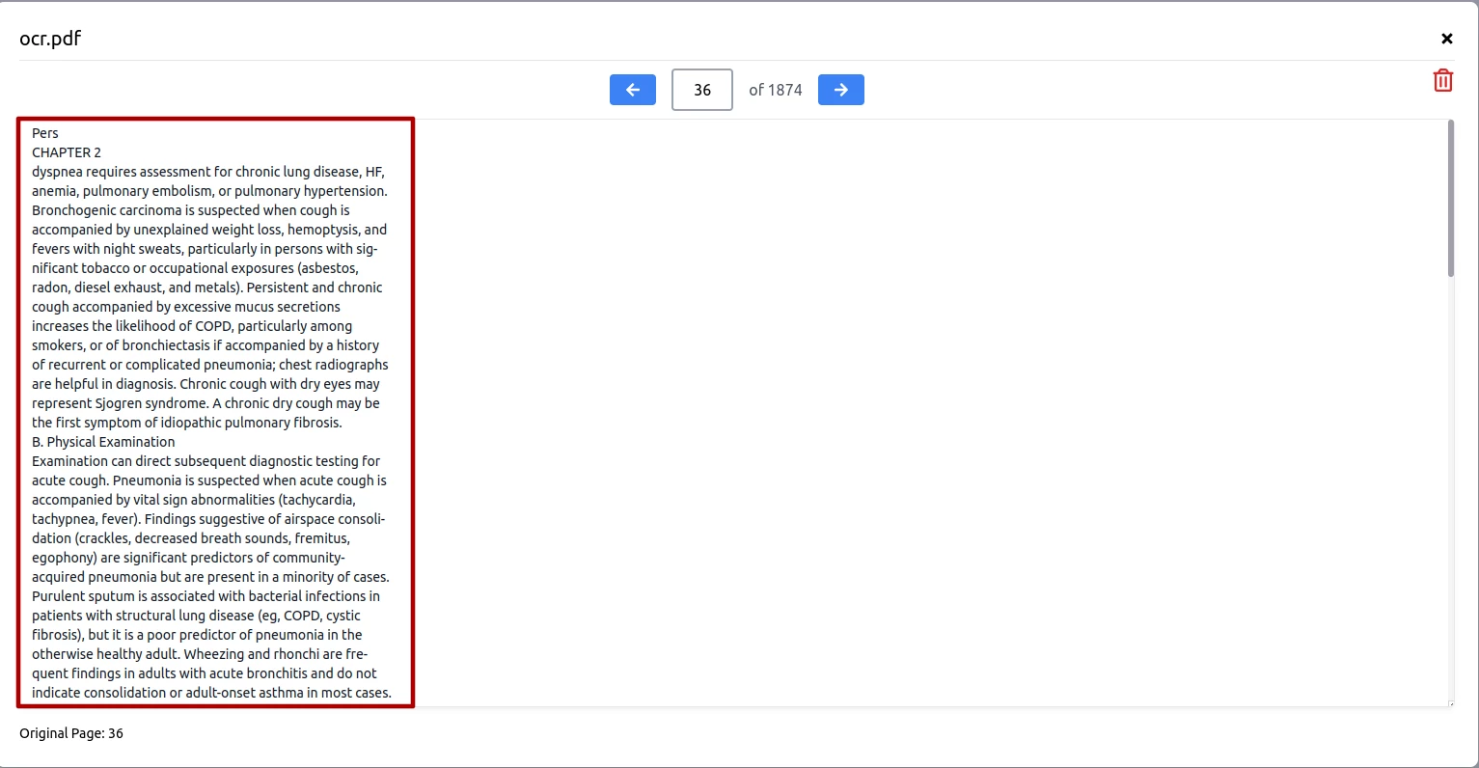Click line 'nificant tobacco or occupational exposures'
Viewport: 1479px width, 768px height.
pos(195,268)
